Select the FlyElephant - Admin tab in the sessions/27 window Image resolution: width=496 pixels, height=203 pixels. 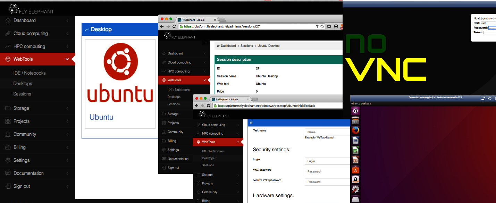pos(196,20)
